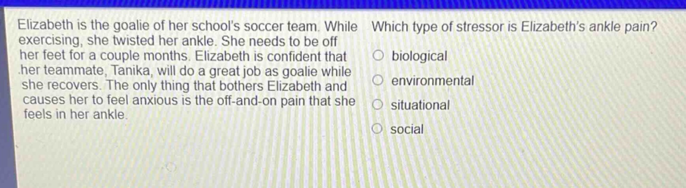This screenshot has height=188, width=686.
Task: Click the passage line starting 'Elizabeth is the goalie'
Action: (188, 25)
